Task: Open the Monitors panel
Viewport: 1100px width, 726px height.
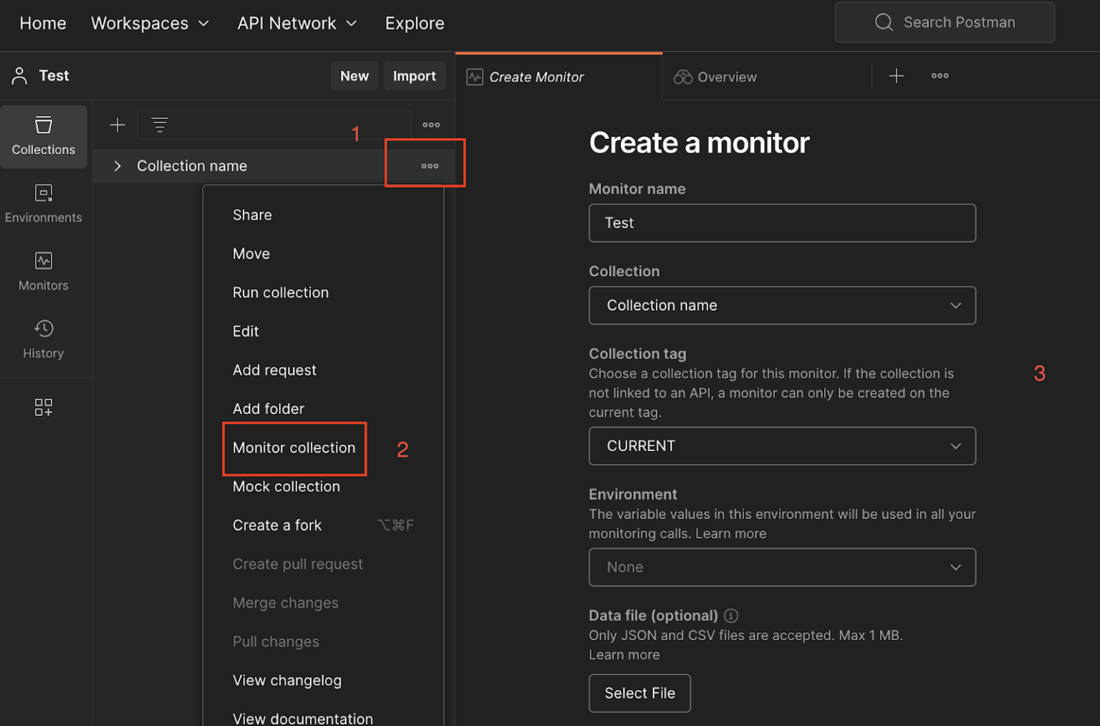Action: [x=43, y=271]
